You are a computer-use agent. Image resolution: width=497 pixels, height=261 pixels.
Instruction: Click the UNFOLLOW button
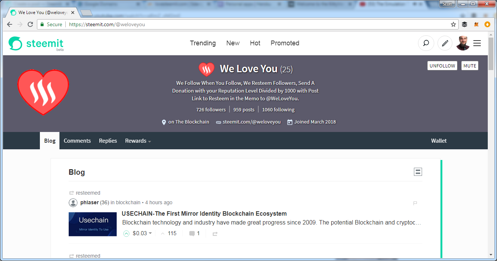coord(442,66)
